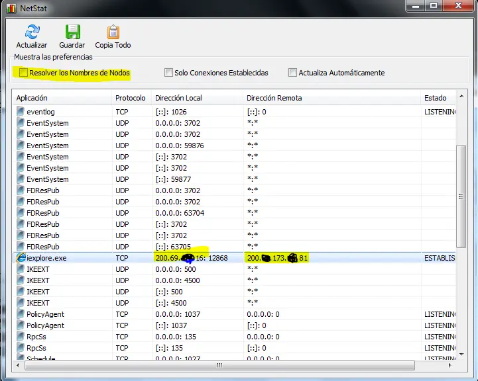The height and width of the screenshot is (381, 478).
Task: Click local address 0.0.0.0: 63704
Action: click(x=180, y=213)
